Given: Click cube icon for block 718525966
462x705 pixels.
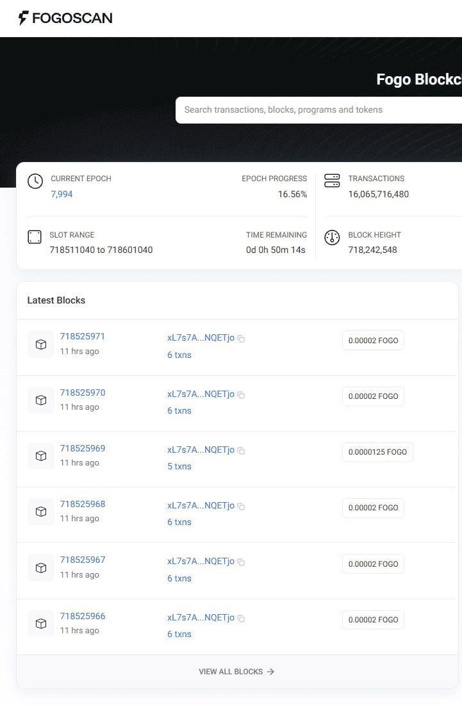Looking at the screenshot, I should (x=41, y=624).
